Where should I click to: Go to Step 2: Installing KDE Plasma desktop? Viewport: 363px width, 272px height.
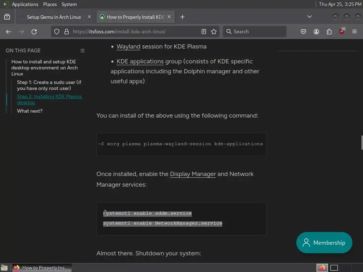pos(49,100)
